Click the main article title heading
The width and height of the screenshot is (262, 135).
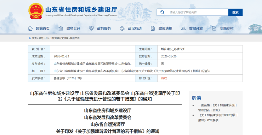point(105,96)
